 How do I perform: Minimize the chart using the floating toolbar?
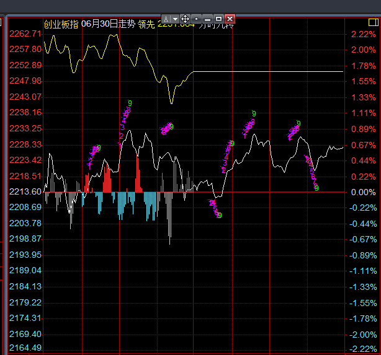[208, 19]
